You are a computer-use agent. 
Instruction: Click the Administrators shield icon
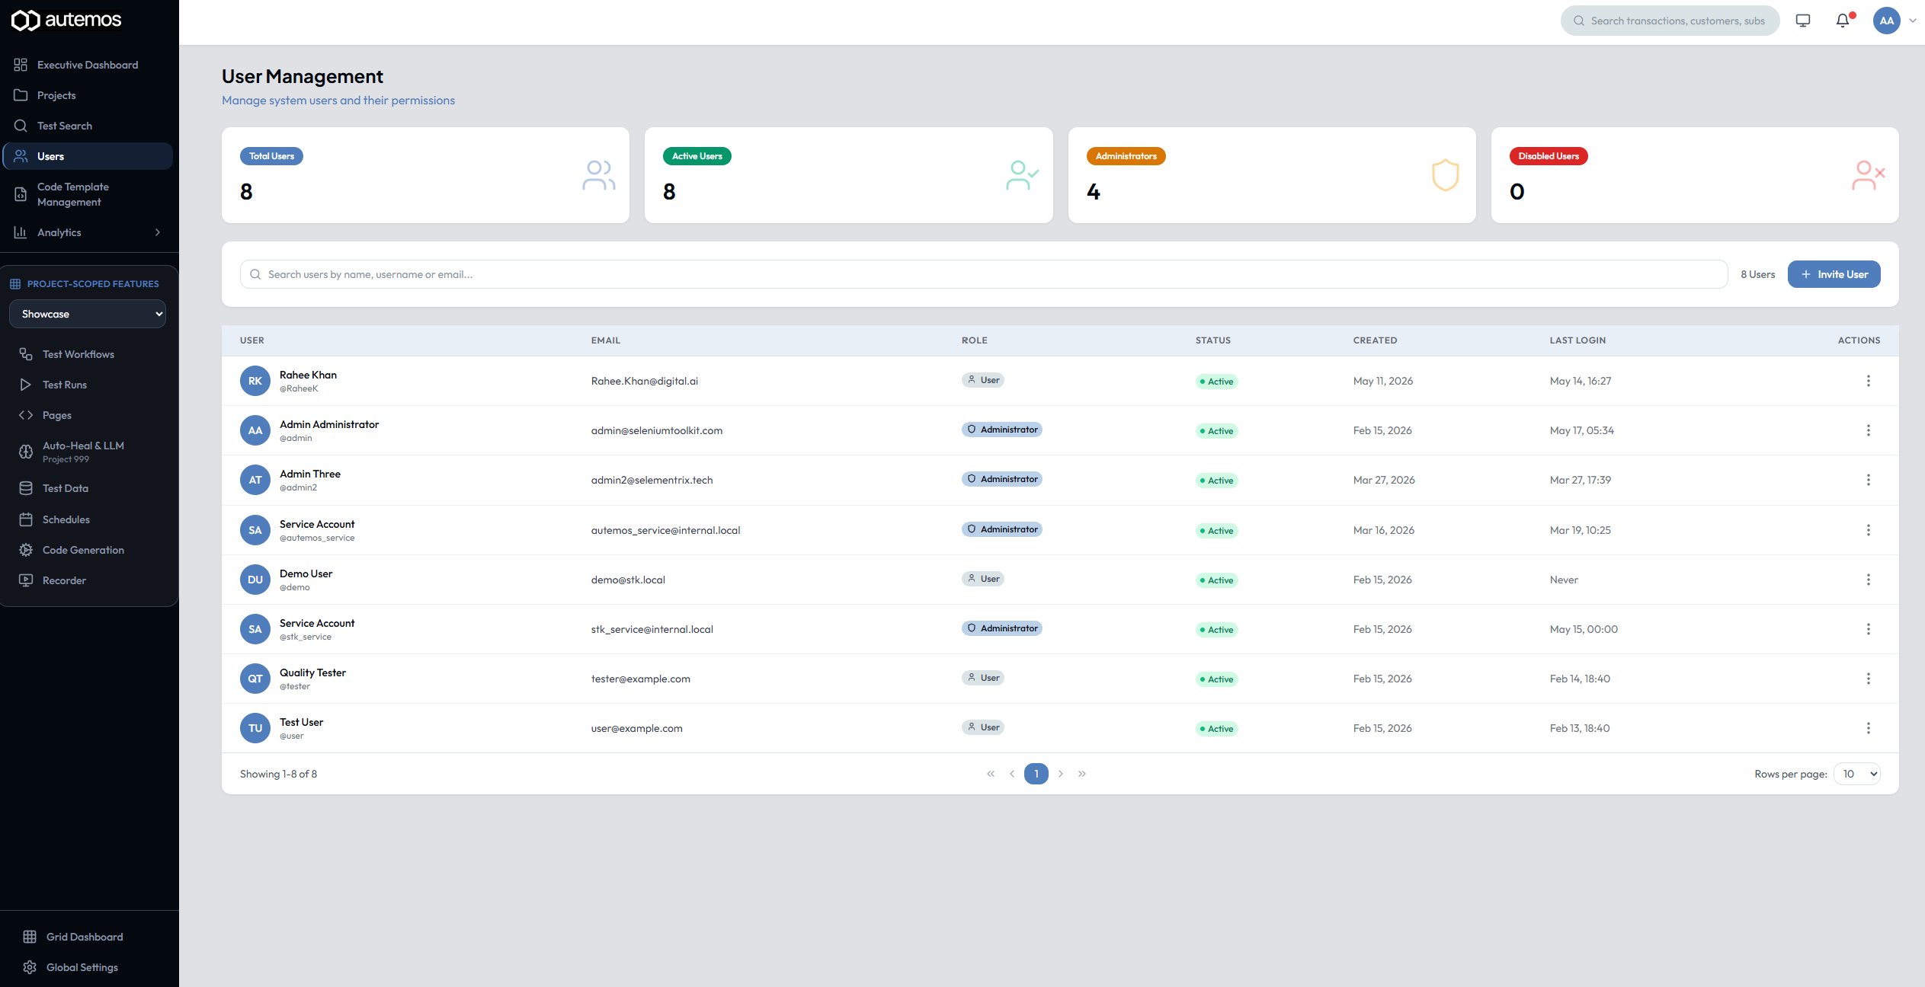[x=1445, y=175]
